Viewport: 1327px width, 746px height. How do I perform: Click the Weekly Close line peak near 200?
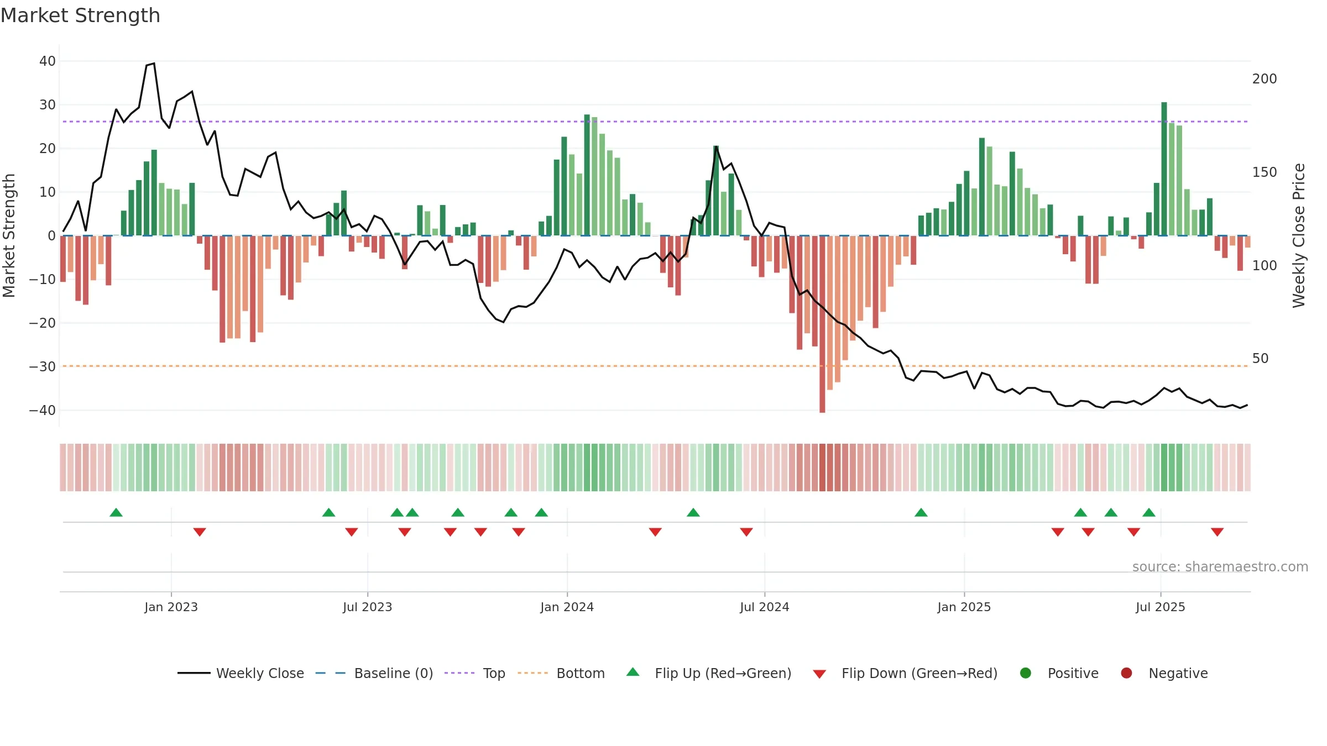click(x=154, y=64)
